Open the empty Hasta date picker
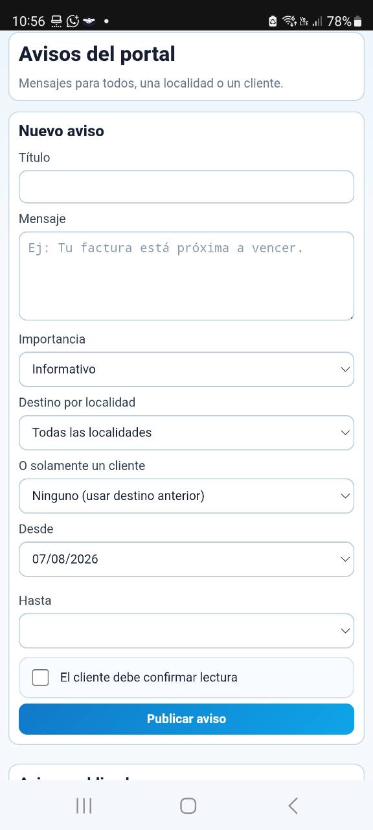Viewport: 373px width, 830px height. tap(186, 631)
